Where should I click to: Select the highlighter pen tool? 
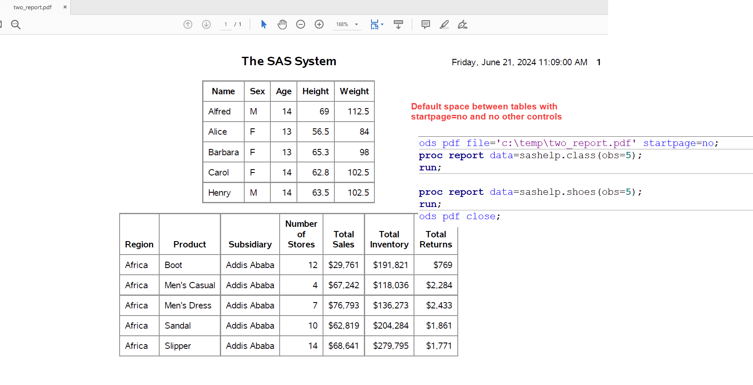[444, 24]
